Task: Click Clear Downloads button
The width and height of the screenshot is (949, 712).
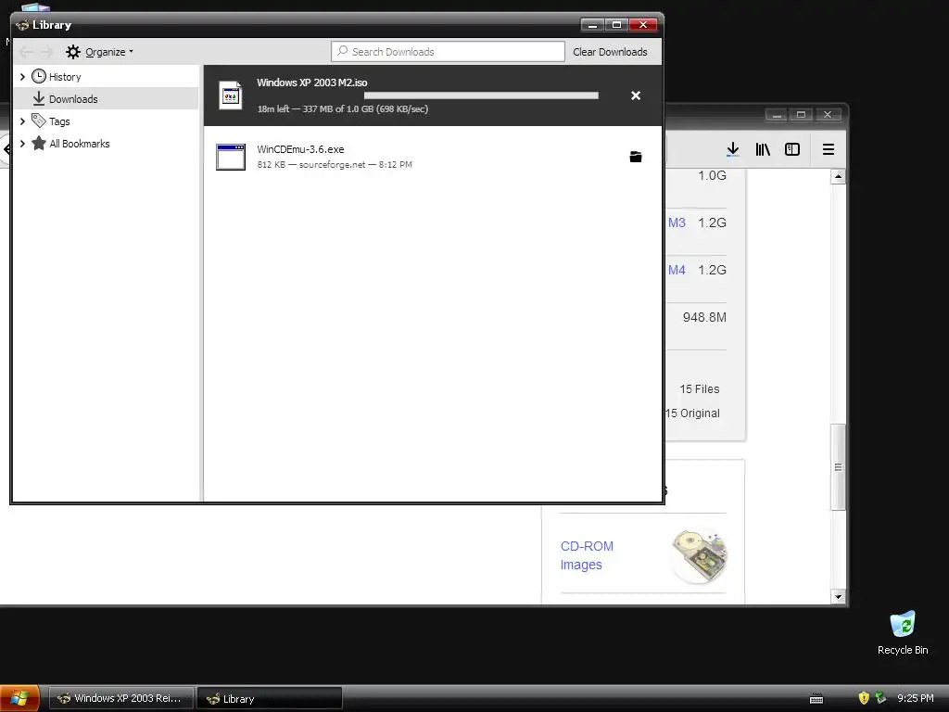Action: point(610,52)
